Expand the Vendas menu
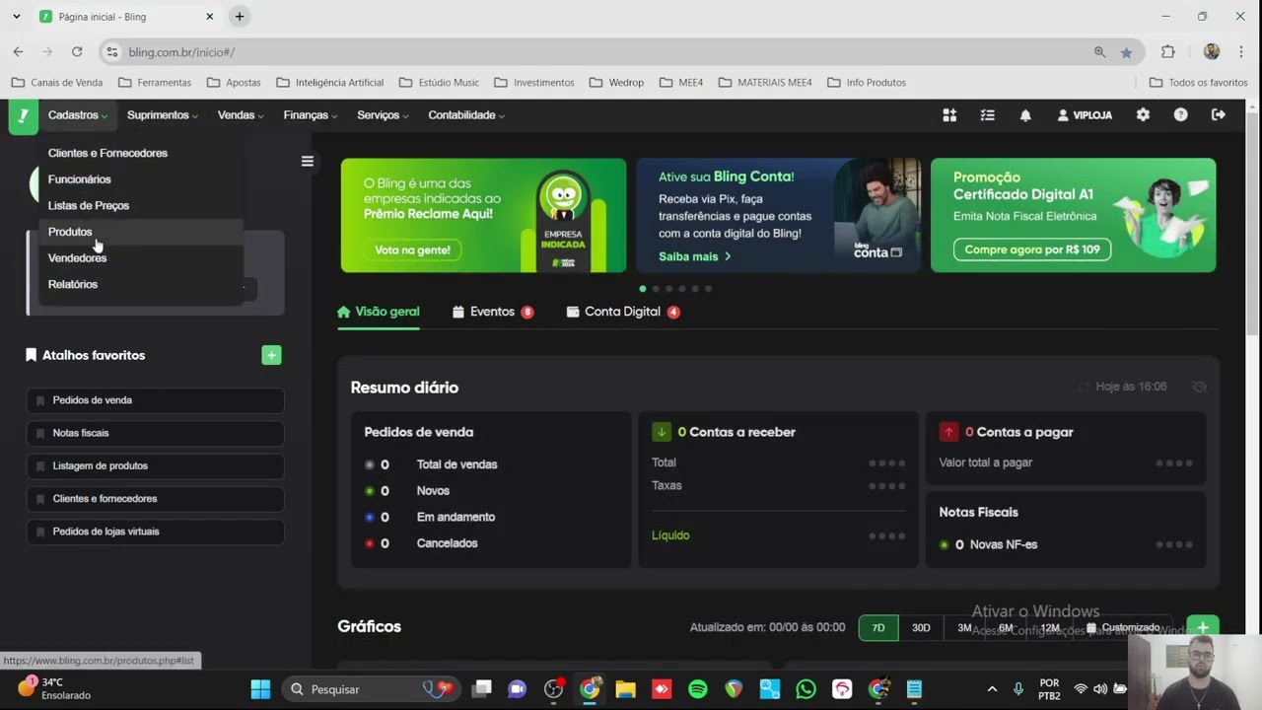Viewport: 1262px width, 710px height. tap(241, 115)
